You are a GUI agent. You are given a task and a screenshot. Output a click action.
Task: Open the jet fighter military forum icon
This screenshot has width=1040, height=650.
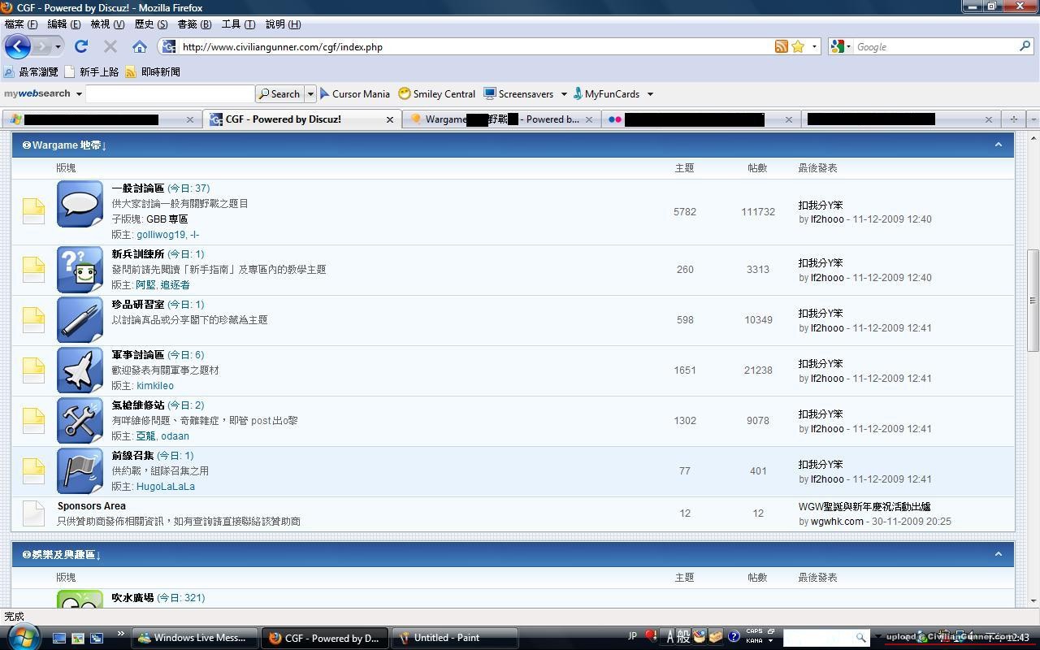click(x=80, y=370)
